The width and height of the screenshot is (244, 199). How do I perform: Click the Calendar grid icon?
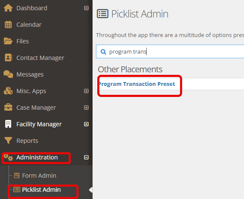(x=8, y=25)
